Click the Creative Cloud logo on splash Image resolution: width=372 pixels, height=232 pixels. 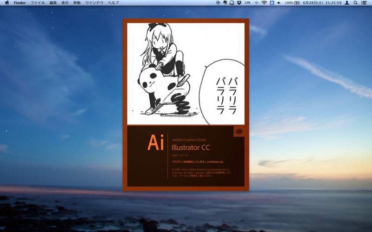pos(239,131)
